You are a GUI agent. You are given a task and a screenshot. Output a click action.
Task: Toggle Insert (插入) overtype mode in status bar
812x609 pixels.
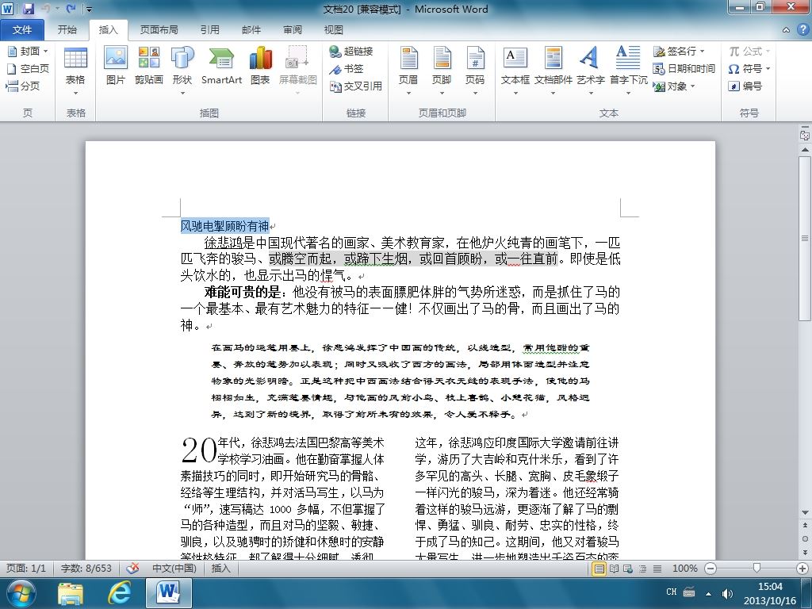pyautogui.click(x=220, y=568)
